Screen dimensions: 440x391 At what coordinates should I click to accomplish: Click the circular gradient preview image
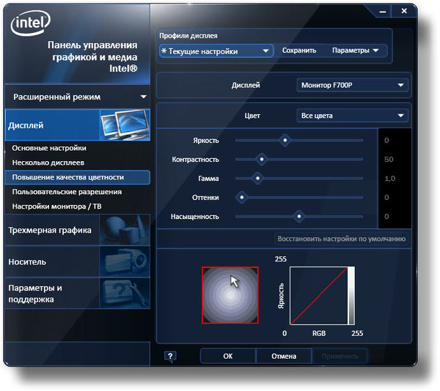[x=230, y=295]
